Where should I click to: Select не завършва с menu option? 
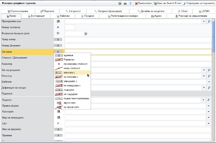[72, 86]
